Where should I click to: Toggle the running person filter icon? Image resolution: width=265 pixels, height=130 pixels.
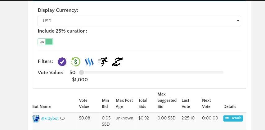[x=103, y=61]
